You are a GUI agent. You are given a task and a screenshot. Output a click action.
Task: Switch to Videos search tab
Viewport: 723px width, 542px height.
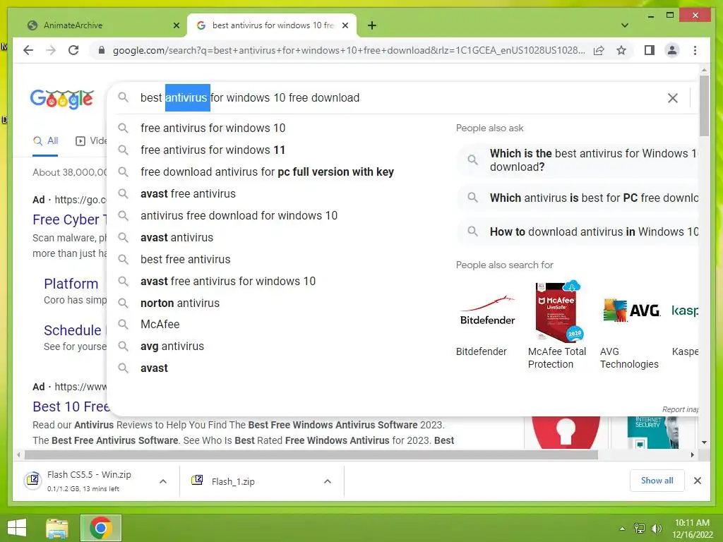[x=91, y=141]
